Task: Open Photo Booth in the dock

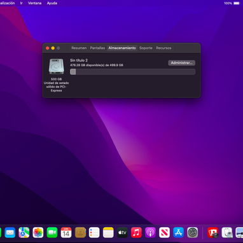Action: coord(212,233)
